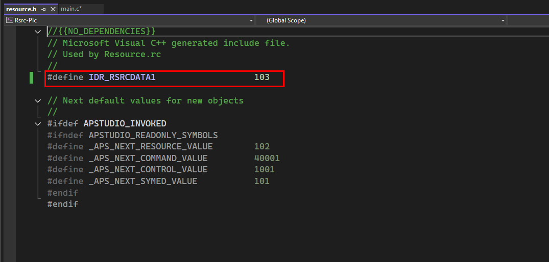The width and height of the screenshot is (549, 262).
Task: Click the indented gray #endif line
Action: [x=63, y=193]
